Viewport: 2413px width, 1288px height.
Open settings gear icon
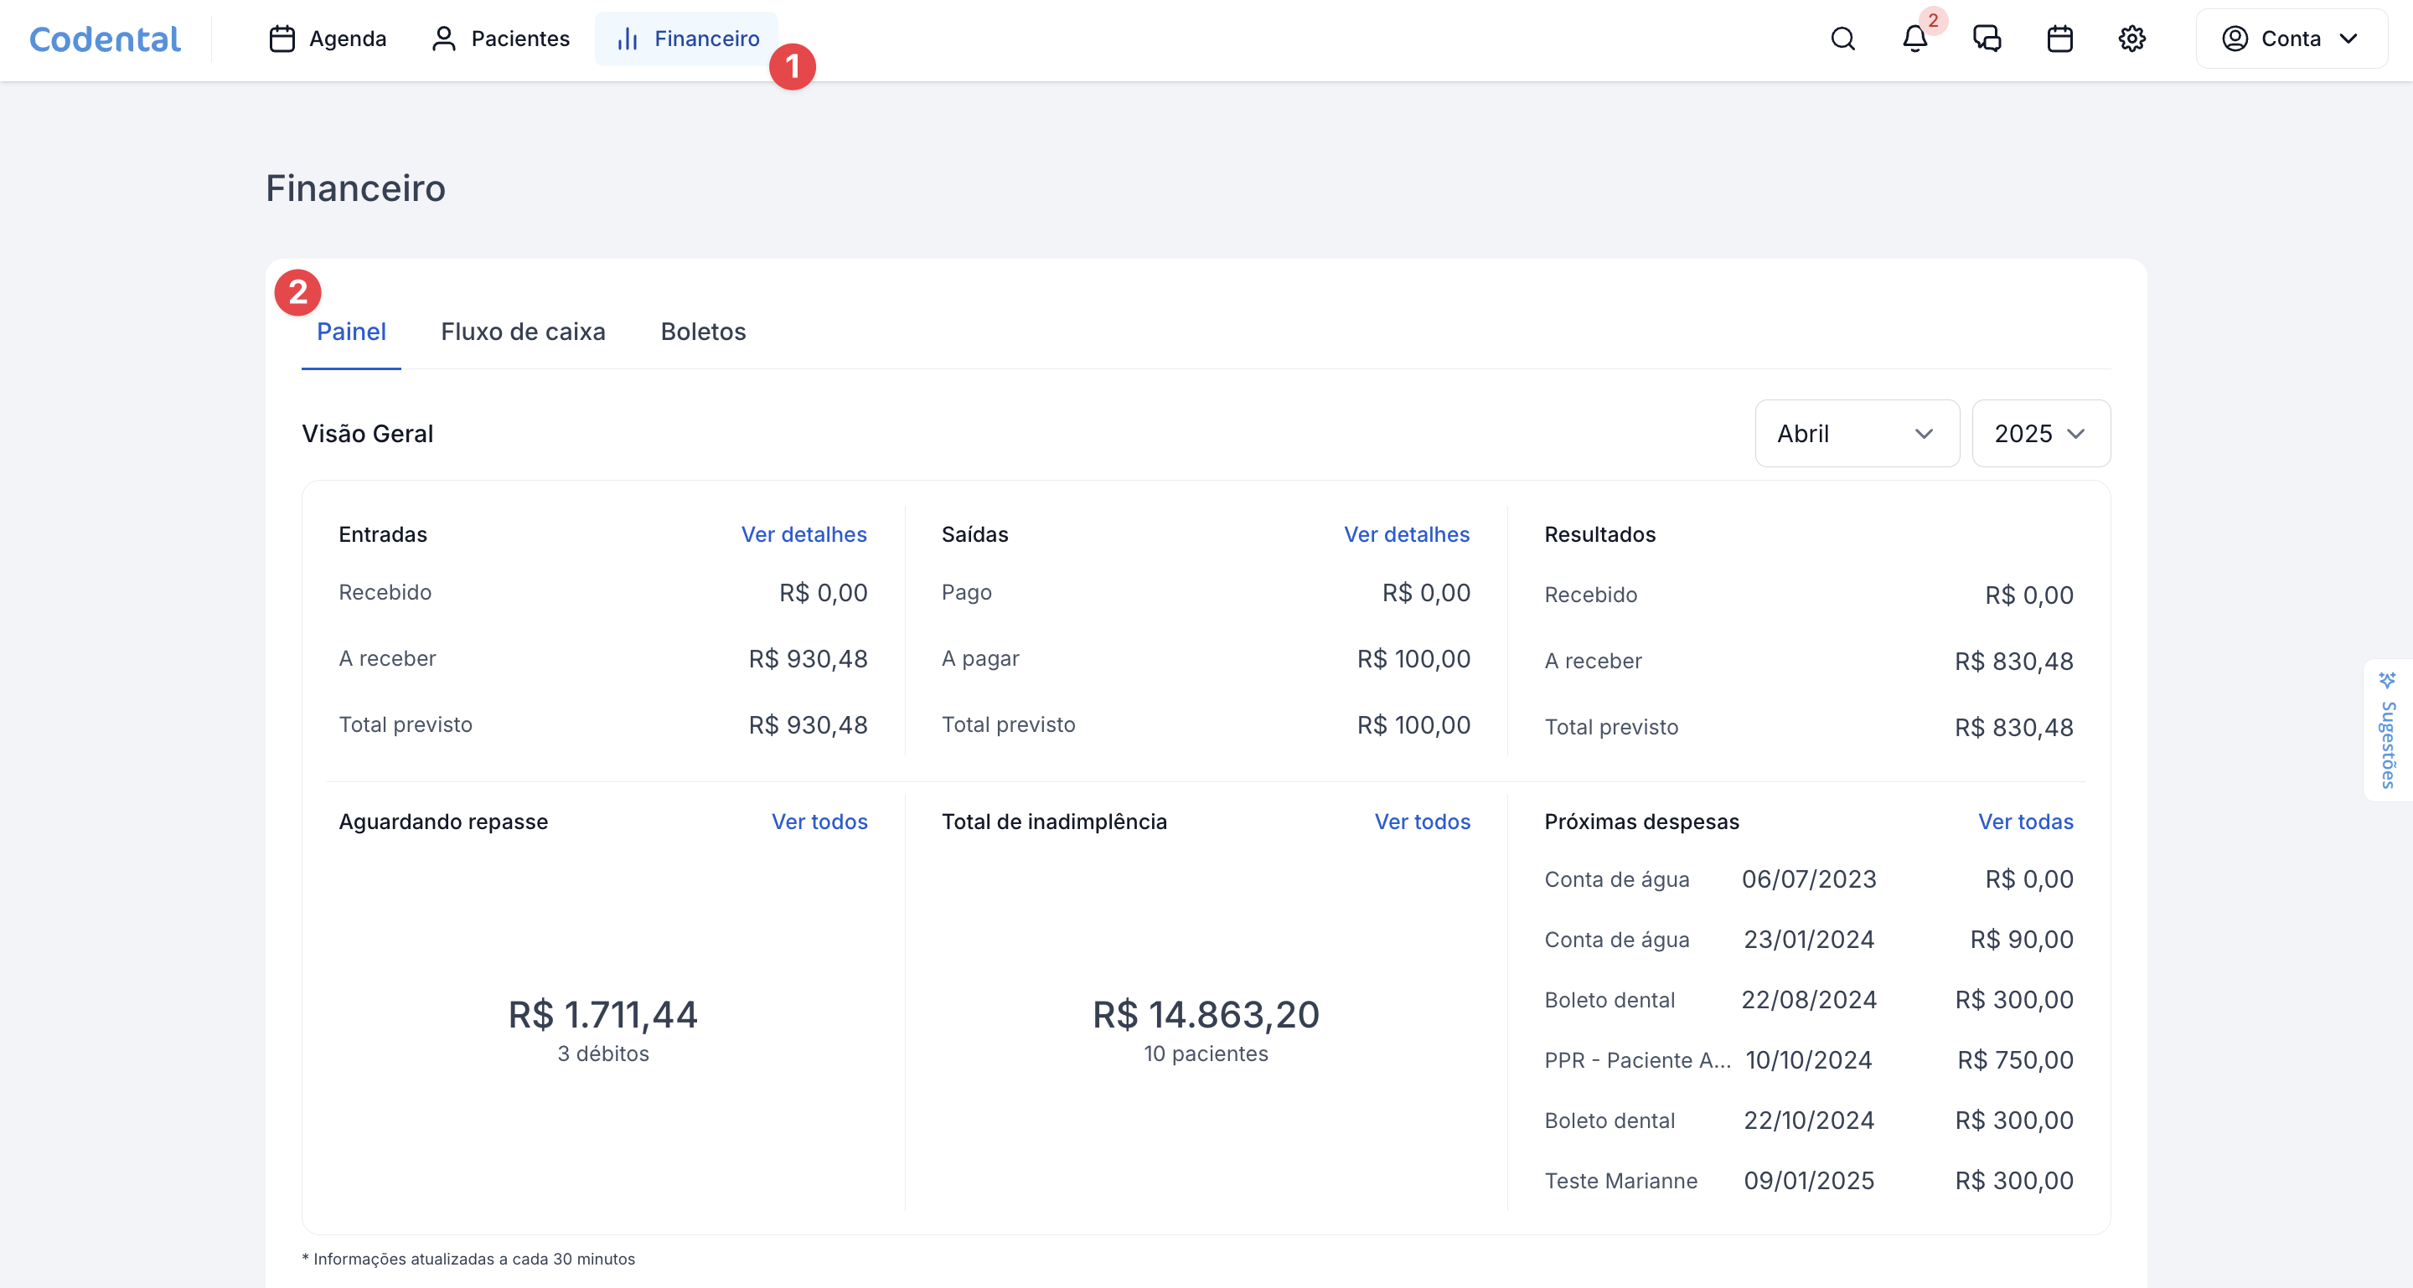(2132, 39)
